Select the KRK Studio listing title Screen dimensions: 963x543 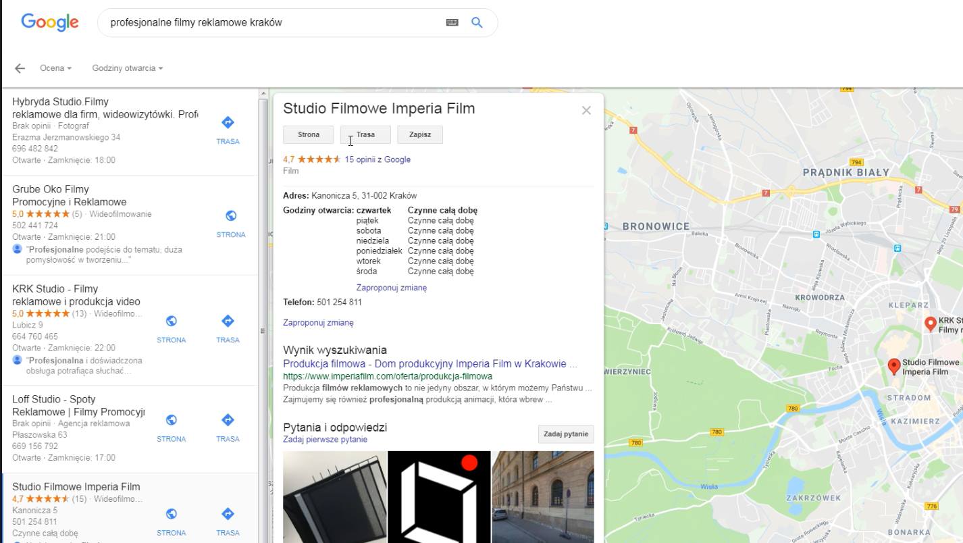76,295
